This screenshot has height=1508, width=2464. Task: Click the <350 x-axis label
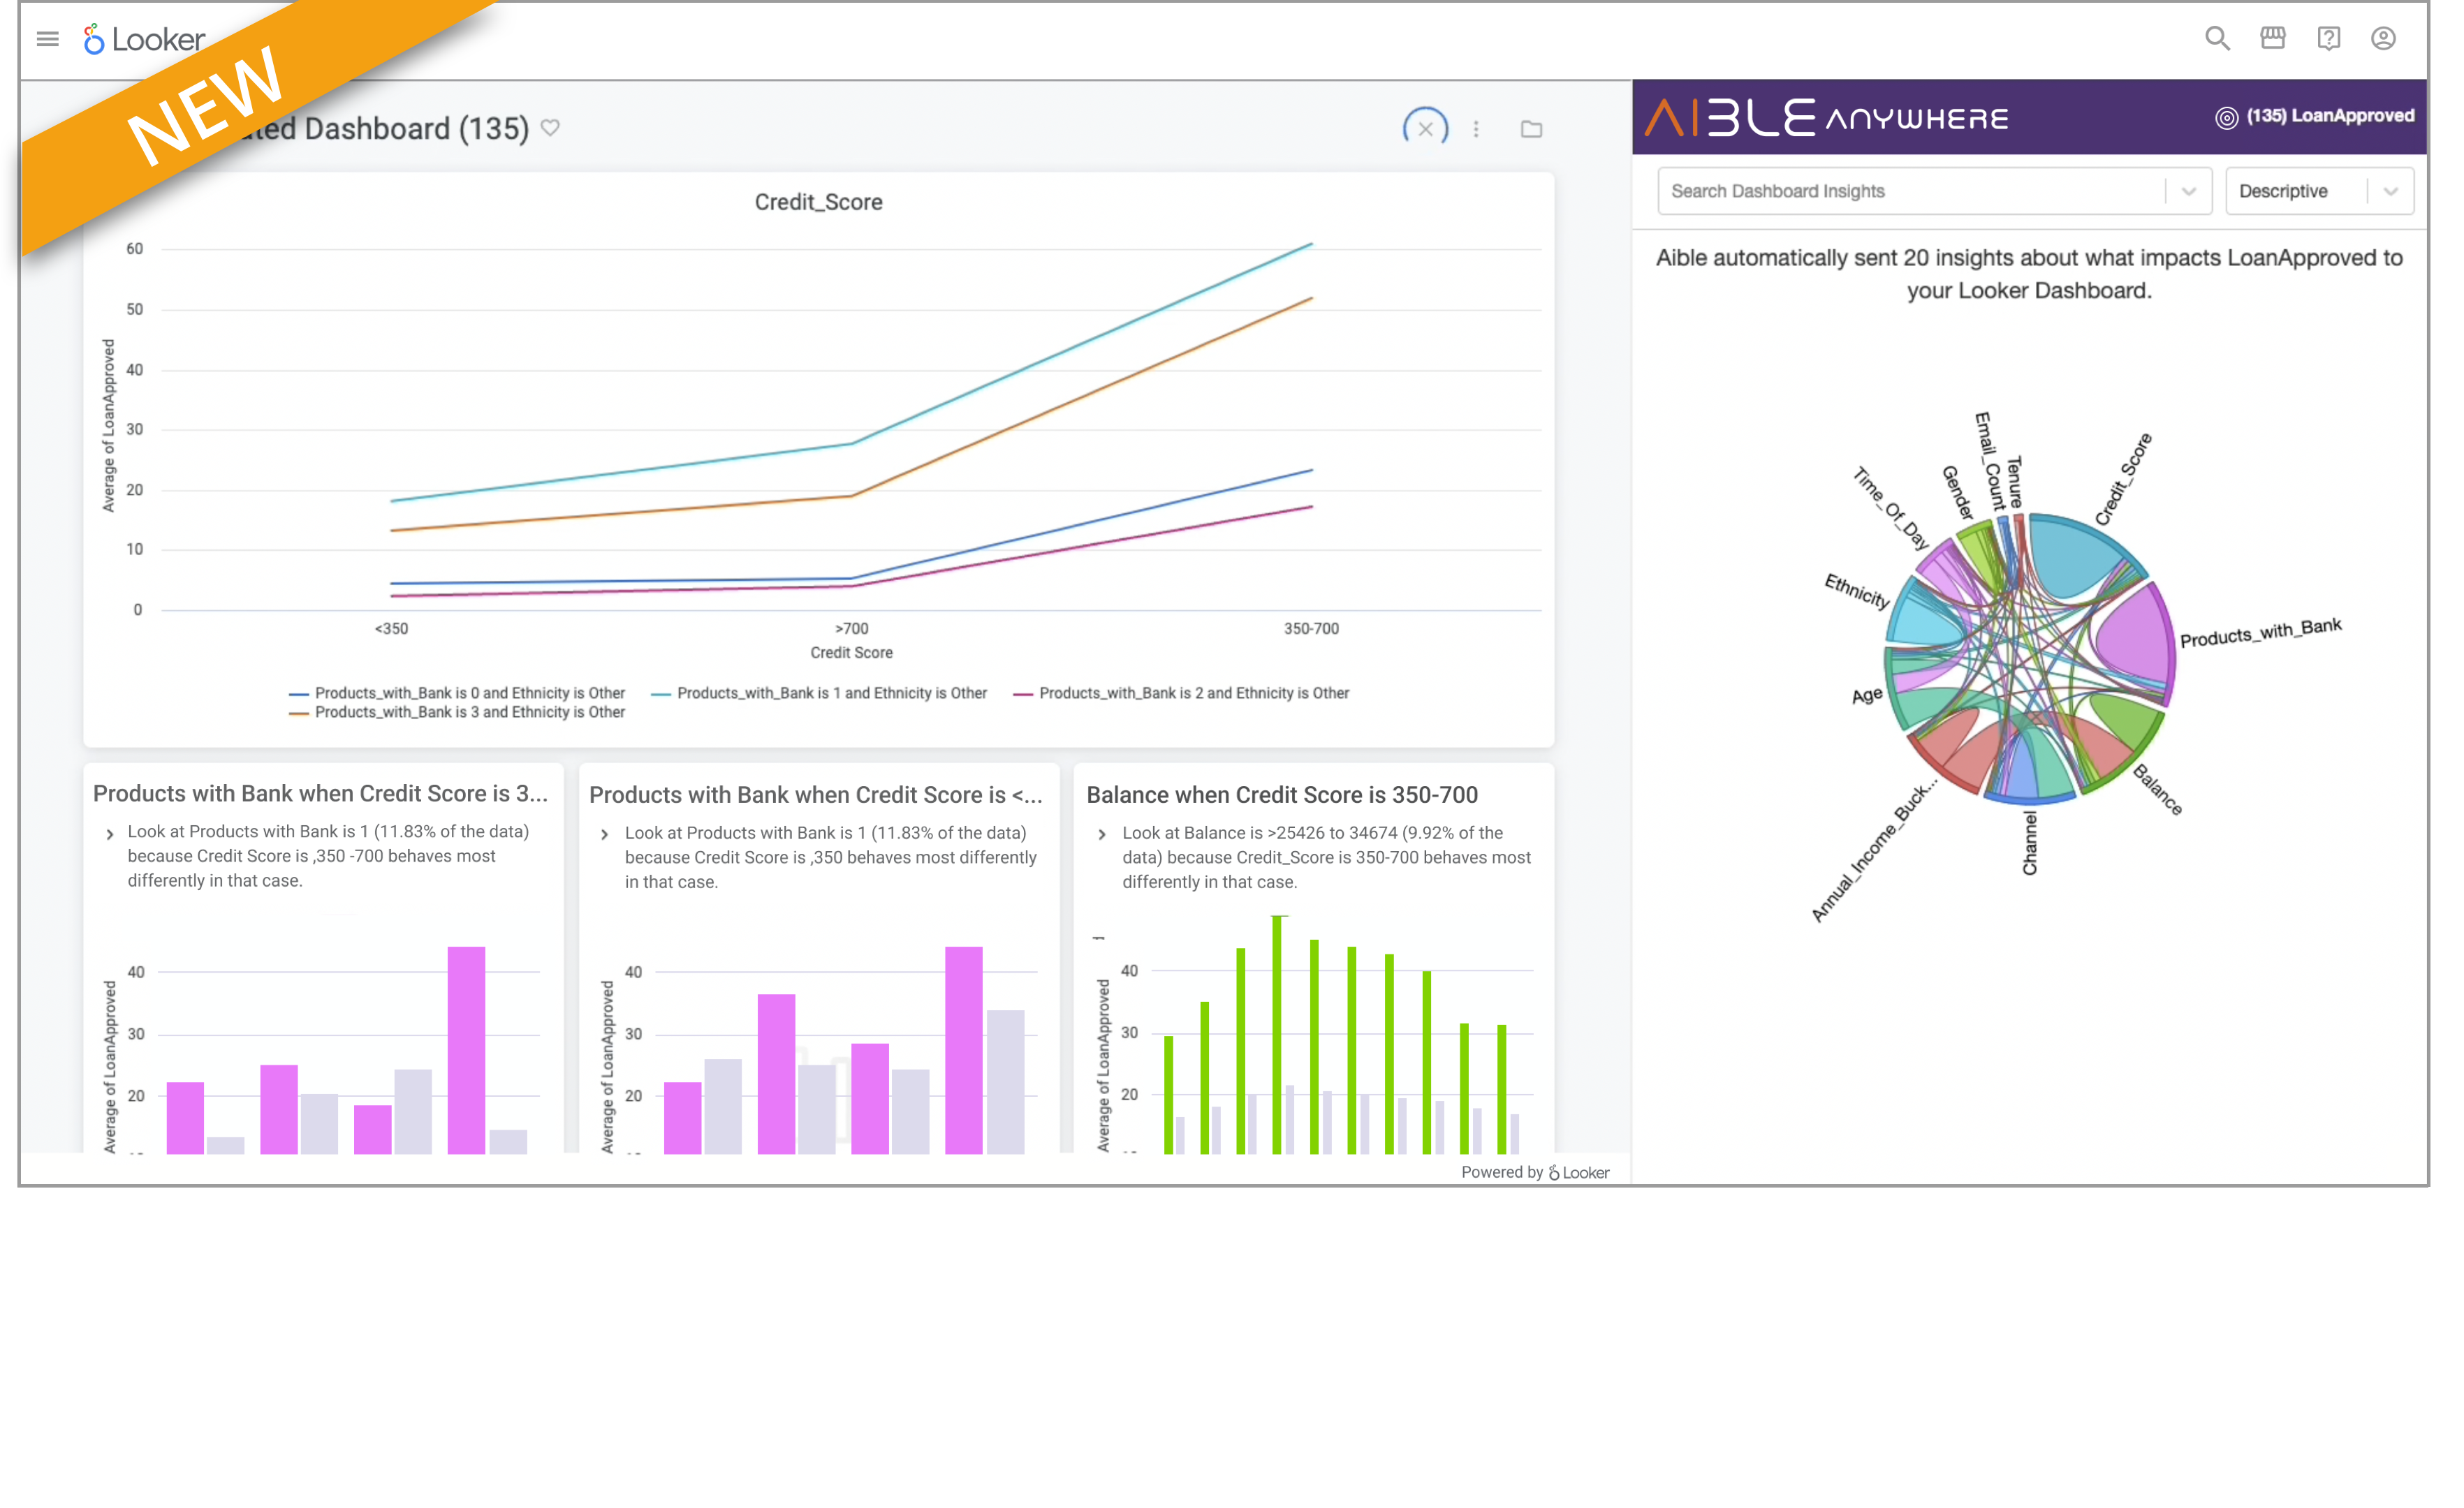click(391, 628)
